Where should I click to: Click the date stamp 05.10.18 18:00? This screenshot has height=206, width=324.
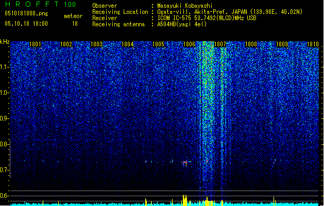click(x=26, y=24)
